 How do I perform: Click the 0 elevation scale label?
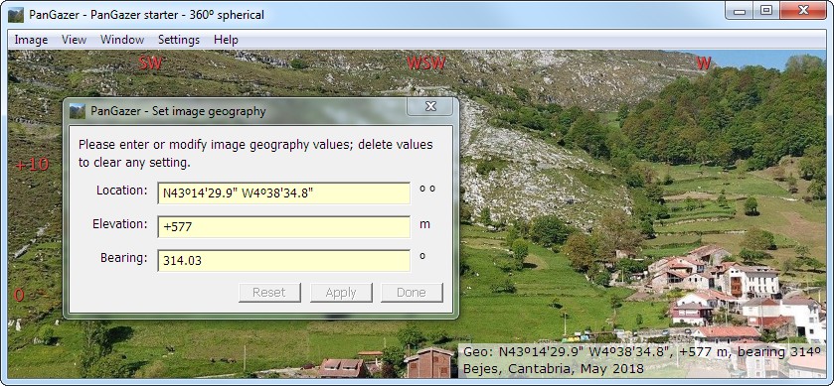click(x=19, y=296)
